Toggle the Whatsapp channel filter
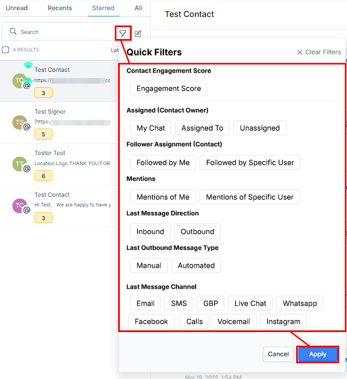The image size is (347, 379). (300, 303)
